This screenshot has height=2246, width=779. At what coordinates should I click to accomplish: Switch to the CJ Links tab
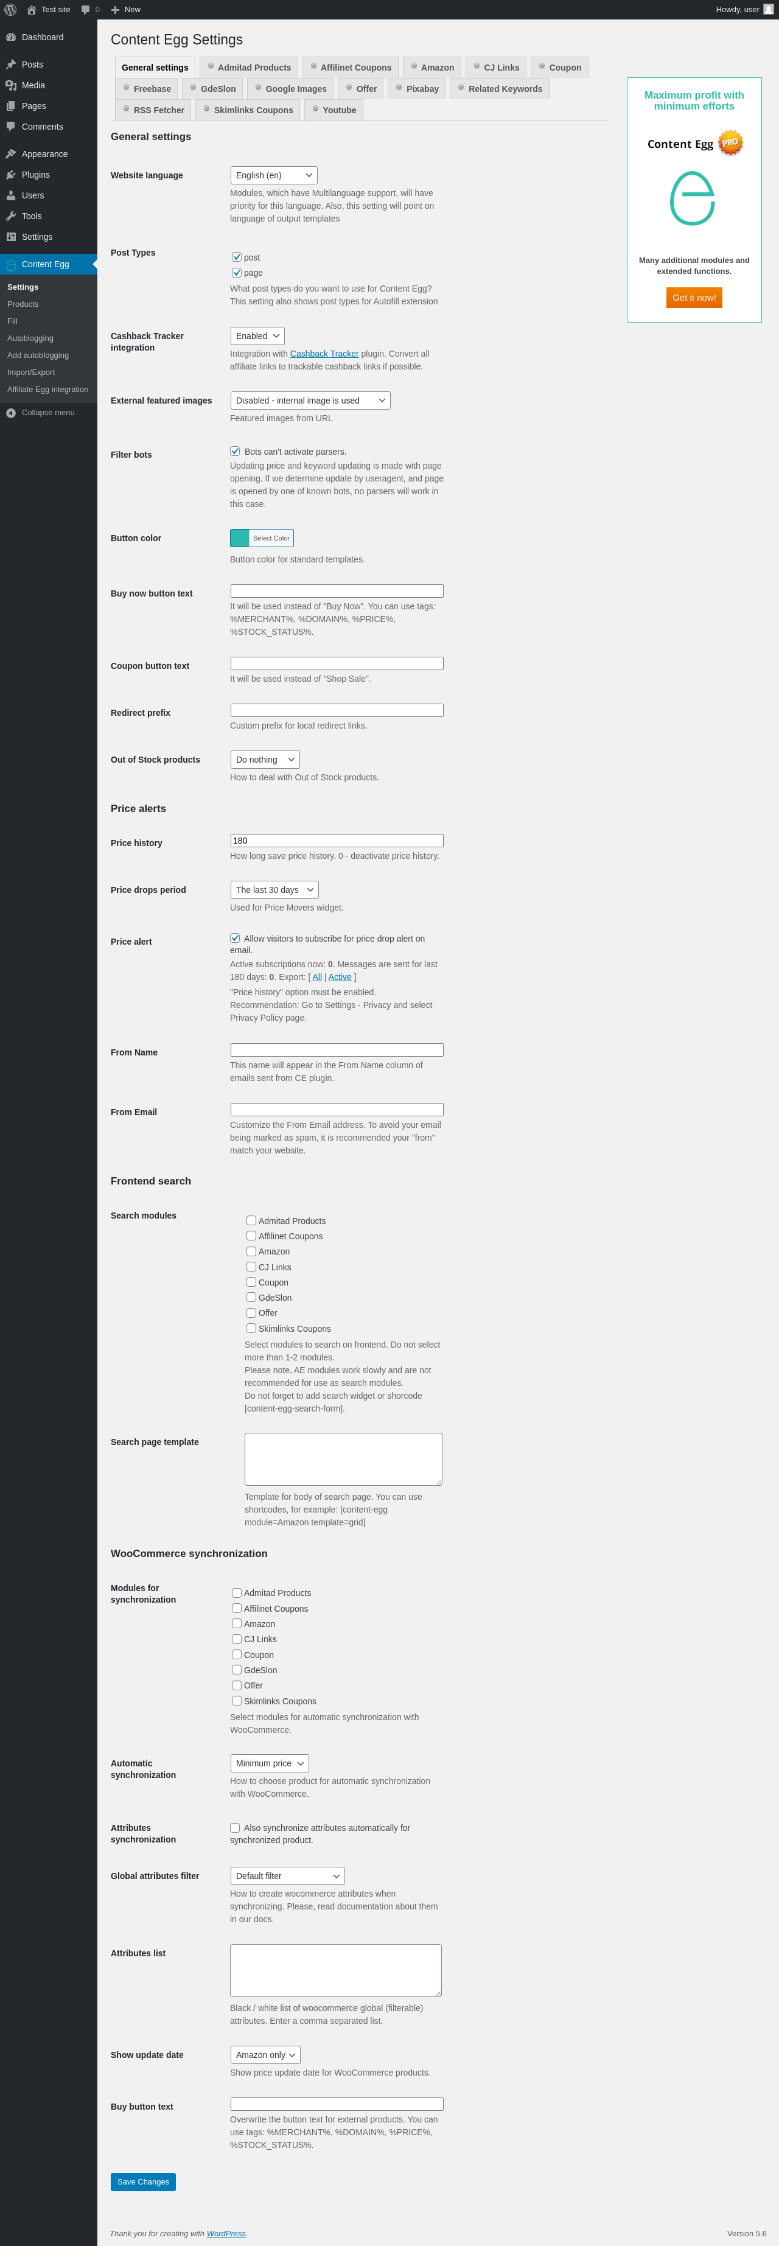(496, 67)
